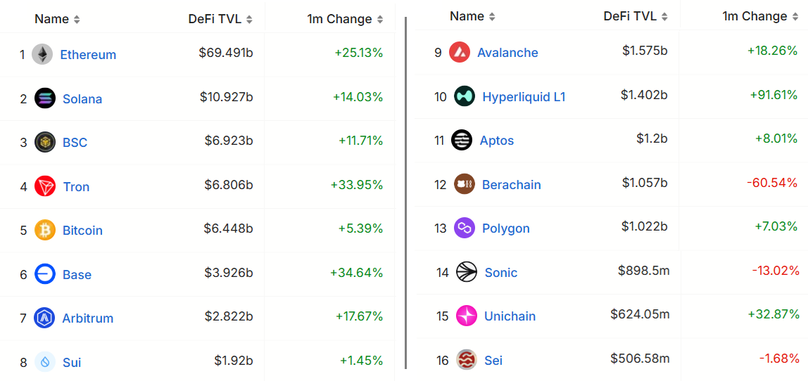The image size is (808, 381).
Task: Click the Arbitrum chain logo icon
Action: 45,318
